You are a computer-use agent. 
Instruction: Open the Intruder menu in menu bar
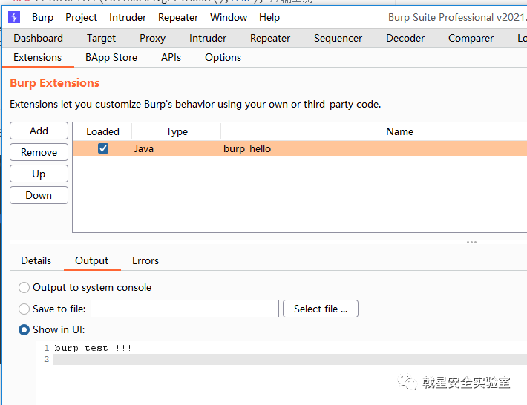coord(128,17)
